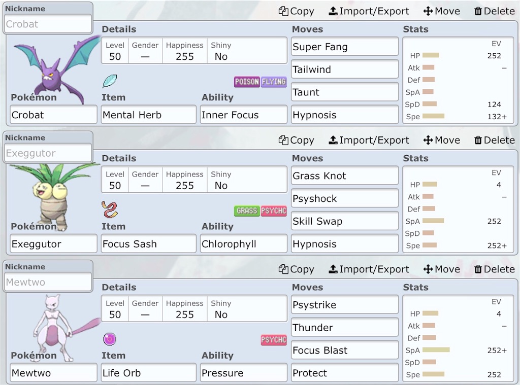Edit Exeggutor's Hypnosis move slot

tap(345, 244)
